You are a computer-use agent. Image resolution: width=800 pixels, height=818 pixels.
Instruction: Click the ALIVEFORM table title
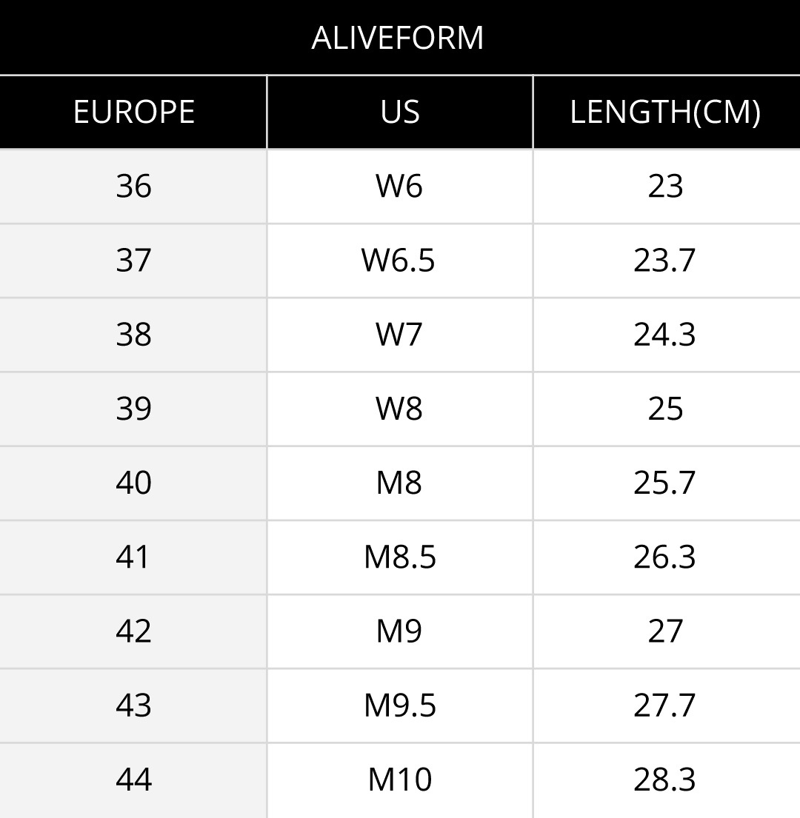click(398, 38)
